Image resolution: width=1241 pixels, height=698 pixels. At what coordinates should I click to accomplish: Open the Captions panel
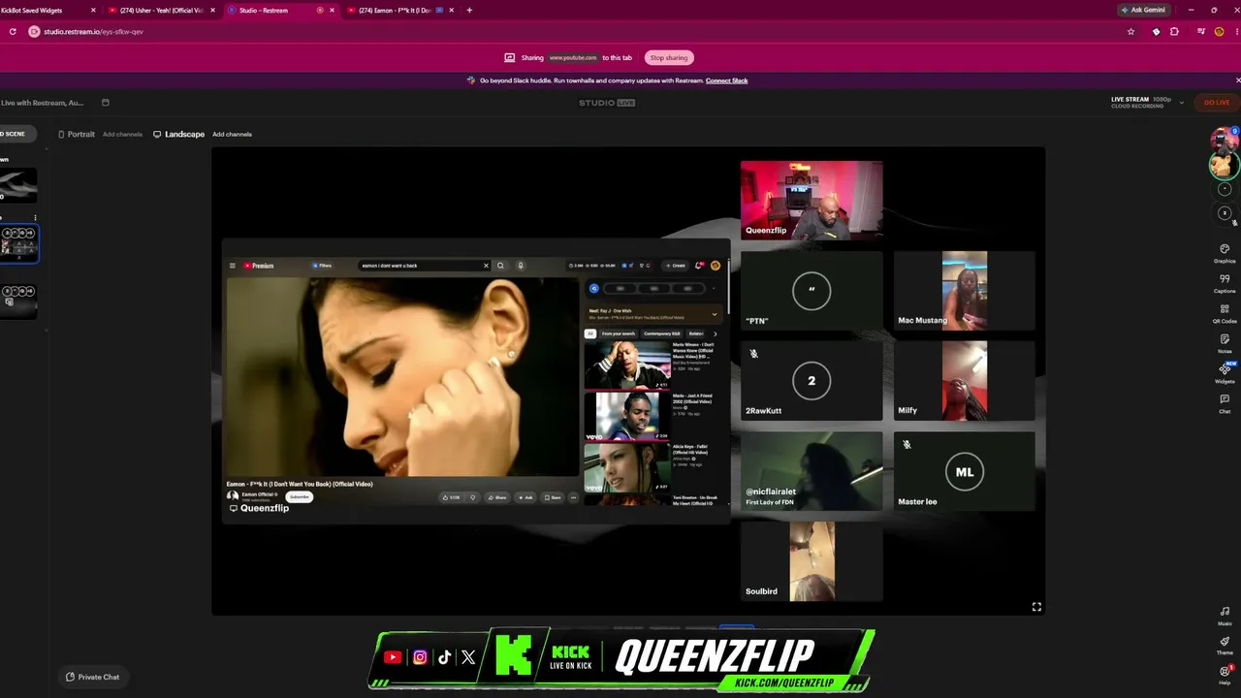1225,283
